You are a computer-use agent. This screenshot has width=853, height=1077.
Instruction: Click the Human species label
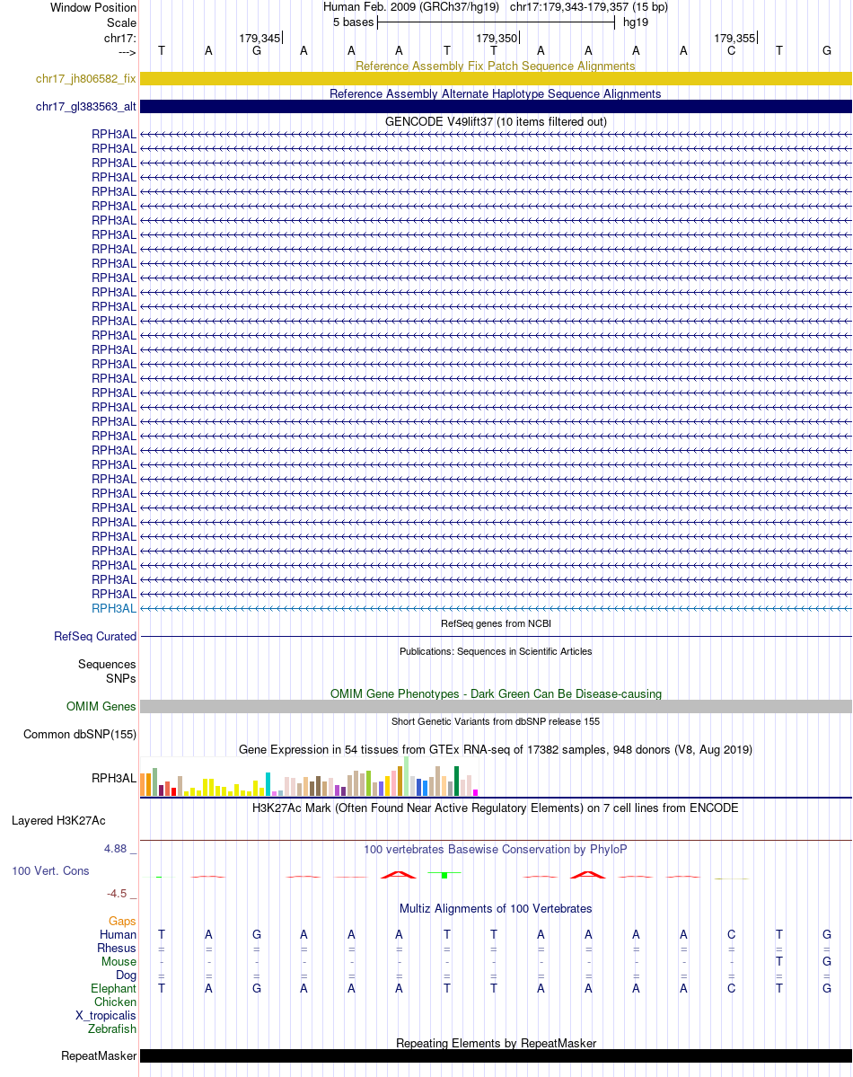[x=119, y=935]
